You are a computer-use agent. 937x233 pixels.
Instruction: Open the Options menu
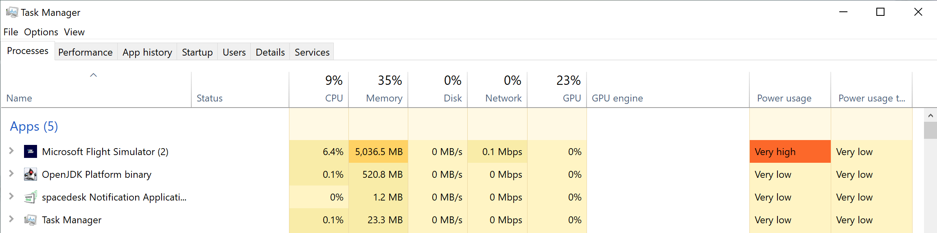[41, 32]
